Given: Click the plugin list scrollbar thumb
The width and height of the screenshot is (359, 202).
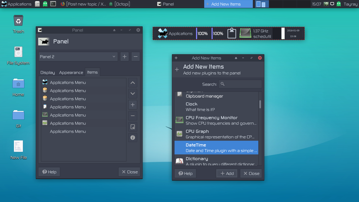Looking at the screenshot, I should [x=260, y=104].
